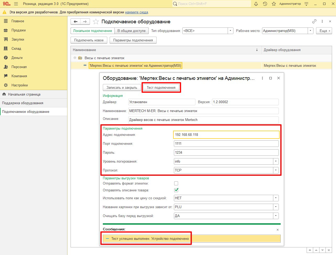Open the main hamburger menu icon
This screenshot has height=255, width=336.
click(x=16, y=4)
